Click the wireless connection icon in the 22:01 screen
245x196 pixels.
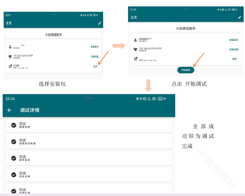10,56
